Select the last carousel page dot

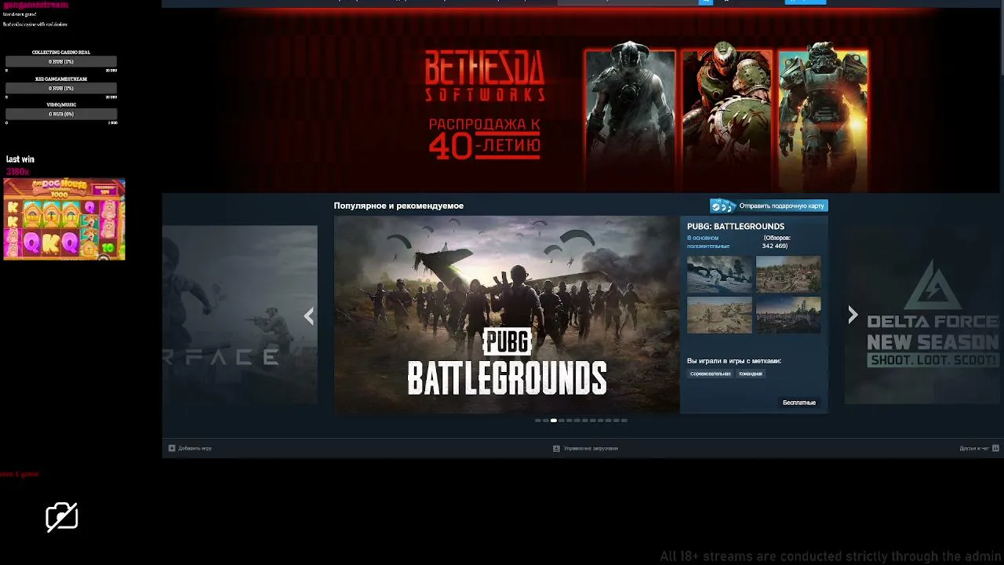click(624, 421)
